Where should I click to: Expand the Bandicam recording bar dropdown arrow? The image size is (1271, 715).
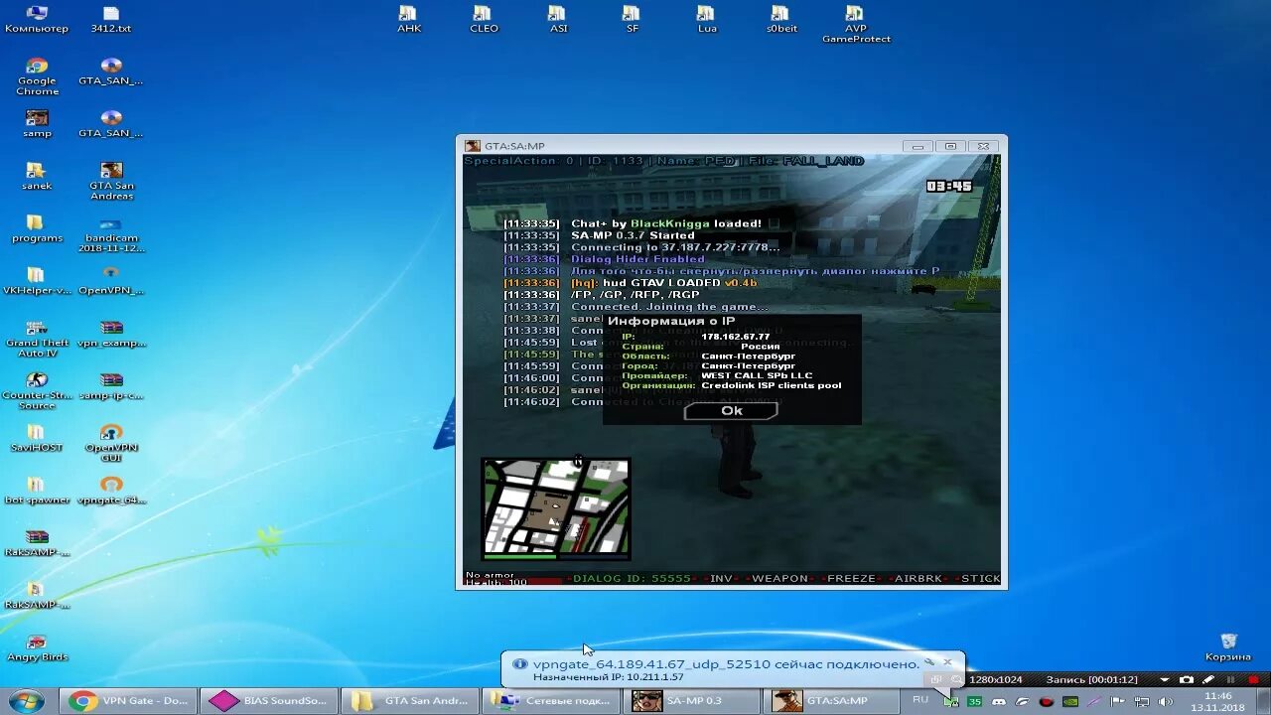pyautogui.click(x=1165, y=680)
